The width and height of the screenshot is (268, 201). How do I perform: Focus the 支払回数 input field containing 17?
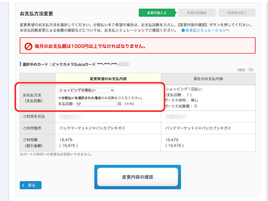tap(96, 104)
